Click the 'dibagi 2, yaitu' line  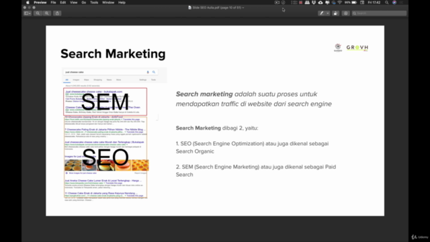(x=217, y=128)
